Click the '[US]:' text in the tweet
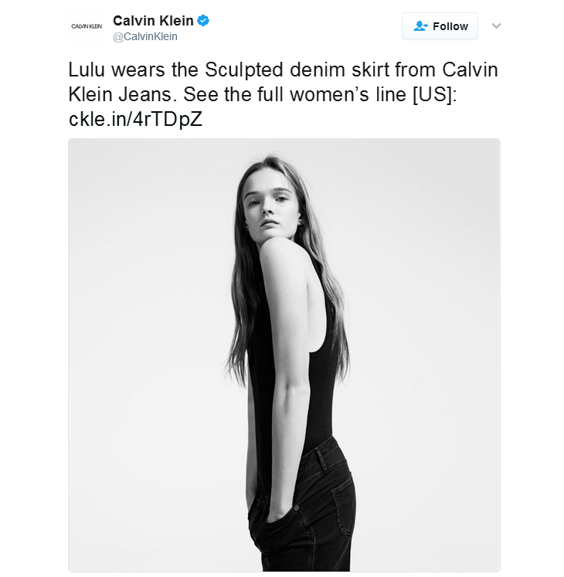 pos(435,94)
